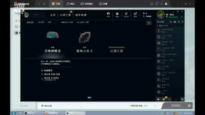Open friend Tears丨花黎 in the friends list
Viewport: 205px width, 115px height.
coord(170,37)
